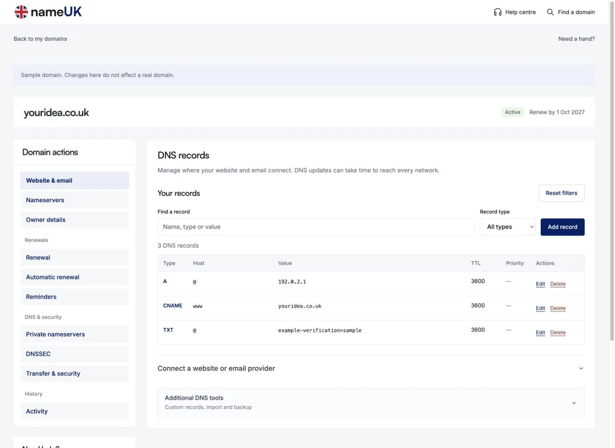
Task: Open the Renewal menu item
Action: (74, 258)
